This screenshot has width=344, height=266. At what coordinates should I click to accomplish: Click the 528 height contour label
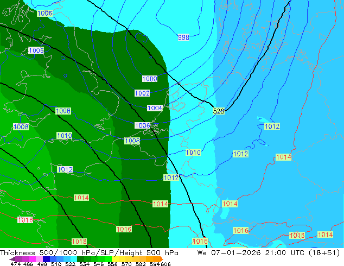tap(219, 111)
